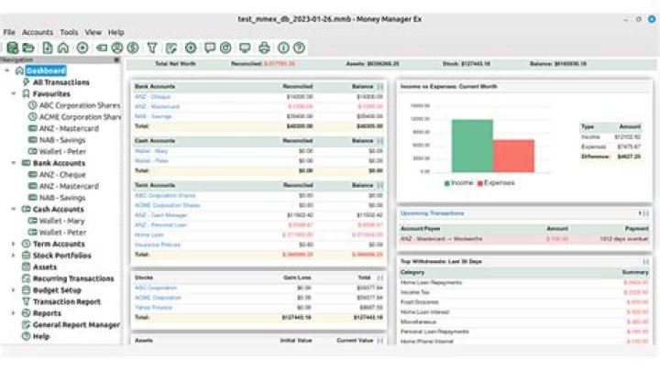Close the Navigation panel
The width and height of the screenshot is (660, 370).
(x=116, y=60)
